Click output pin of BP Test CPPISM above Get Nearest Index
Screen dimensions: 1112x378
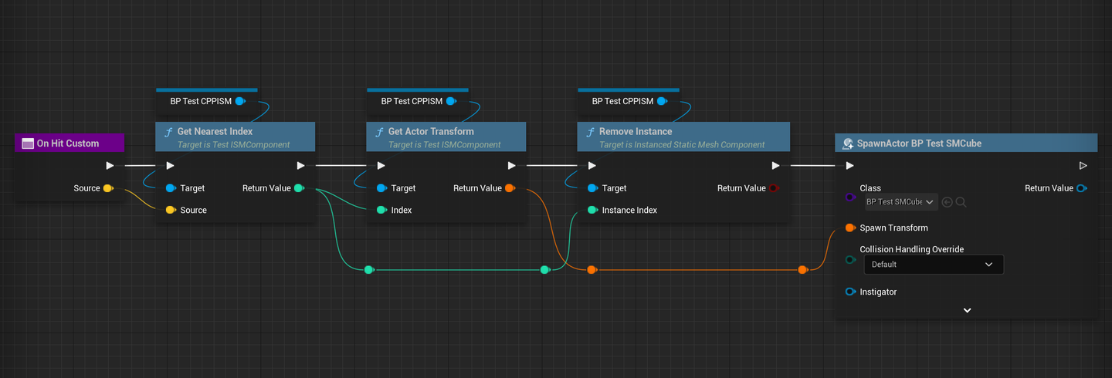click(x=240, y=101)
